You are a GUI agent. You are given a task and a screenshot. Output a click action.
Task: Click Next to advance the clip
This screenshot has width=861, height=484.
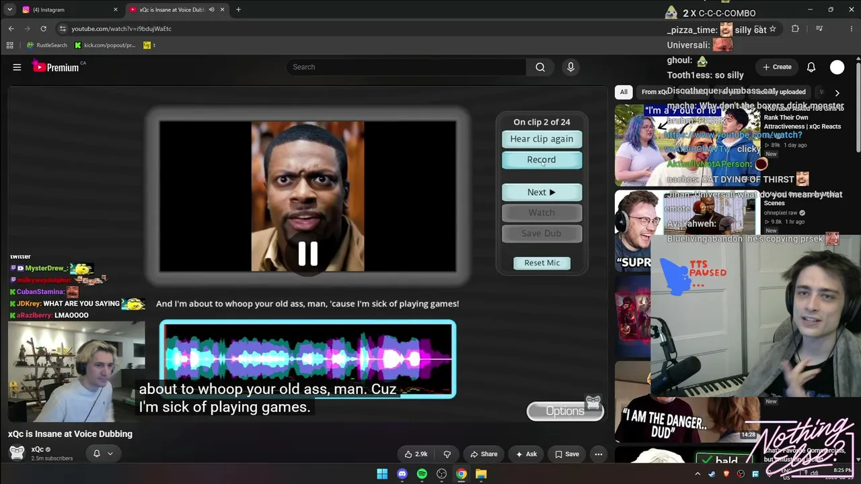click(541, 192)
